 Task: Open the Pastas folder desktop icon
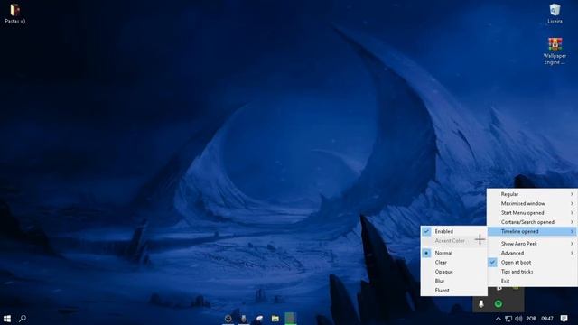coord(14,14)
